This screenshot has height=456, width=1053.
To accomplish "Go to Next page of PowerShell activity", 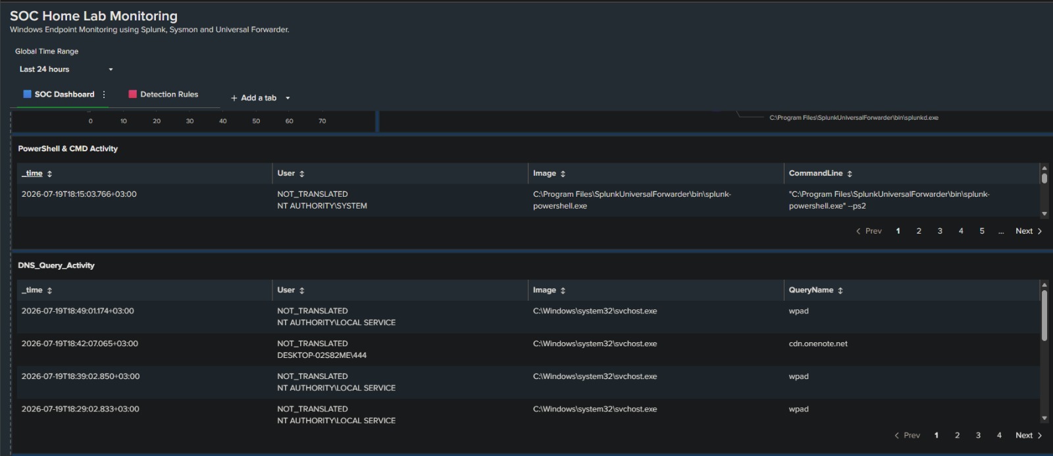I will [1029, 231].
